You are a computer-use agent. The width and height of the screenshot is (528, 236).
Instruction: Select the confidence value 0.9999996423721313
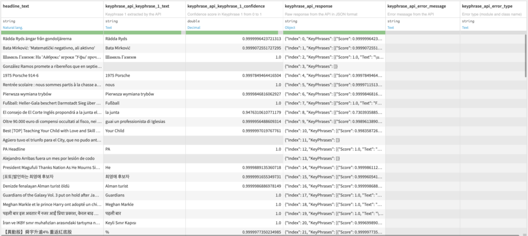click(234, 39)
